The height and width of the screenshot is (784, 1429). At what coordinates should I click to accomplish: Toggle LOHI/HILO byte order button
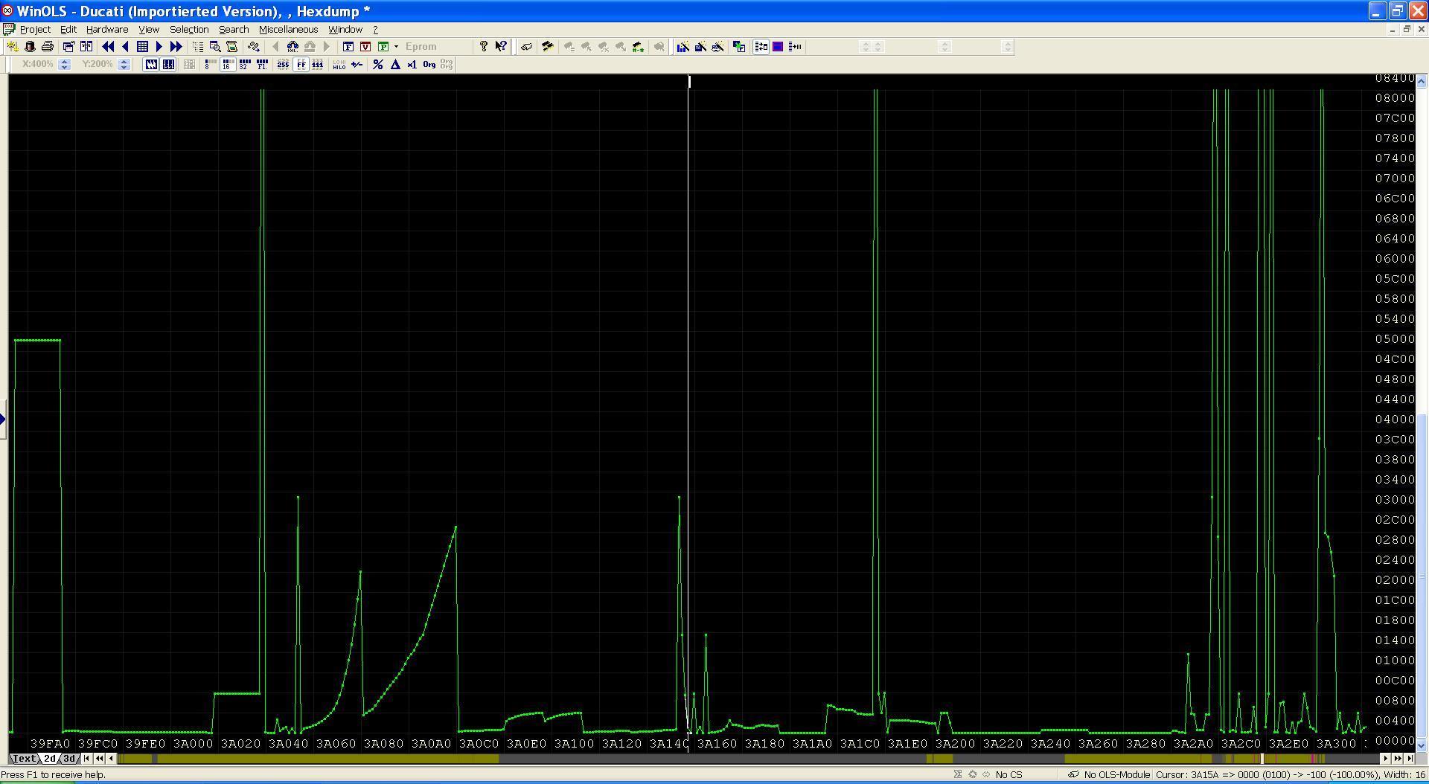339,65
